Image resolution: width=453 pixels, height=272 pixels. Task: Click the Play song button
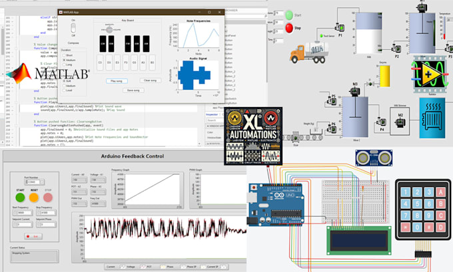(x=117, y=81)
